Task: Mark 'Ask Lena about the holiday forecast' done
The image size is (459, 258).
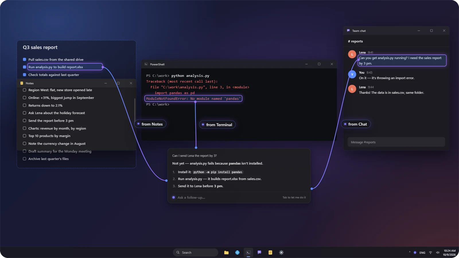Action: (24, 113)
